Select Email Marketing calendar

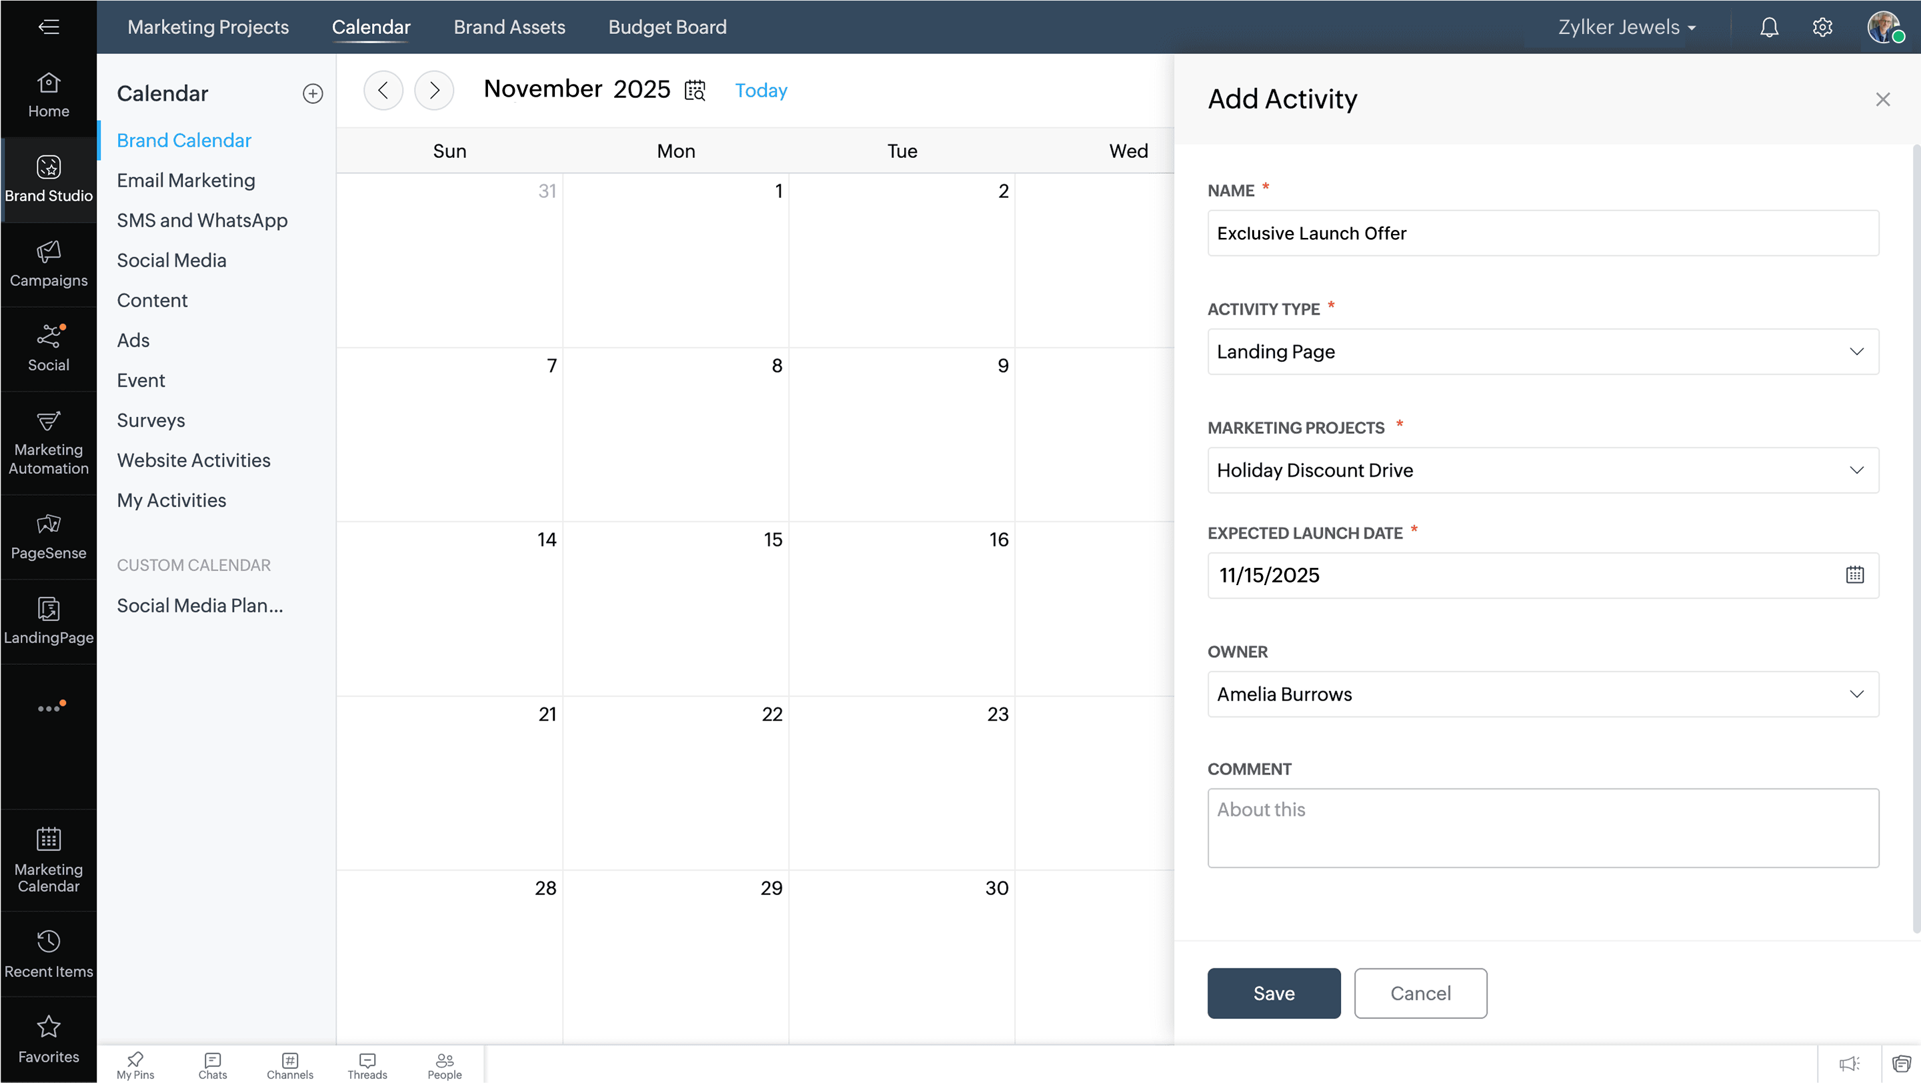(x=185, y=181)
